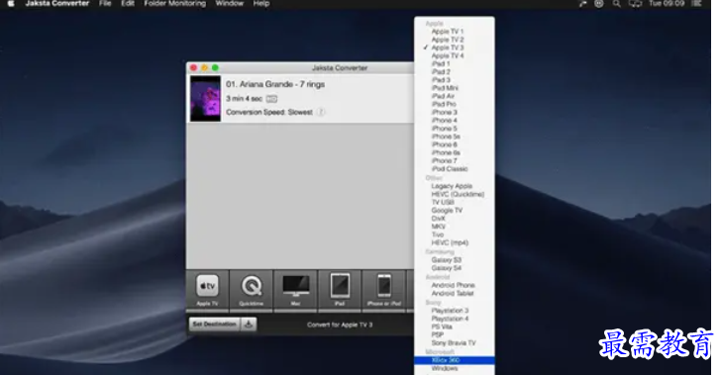Open the Window menu

pos(230,3)
